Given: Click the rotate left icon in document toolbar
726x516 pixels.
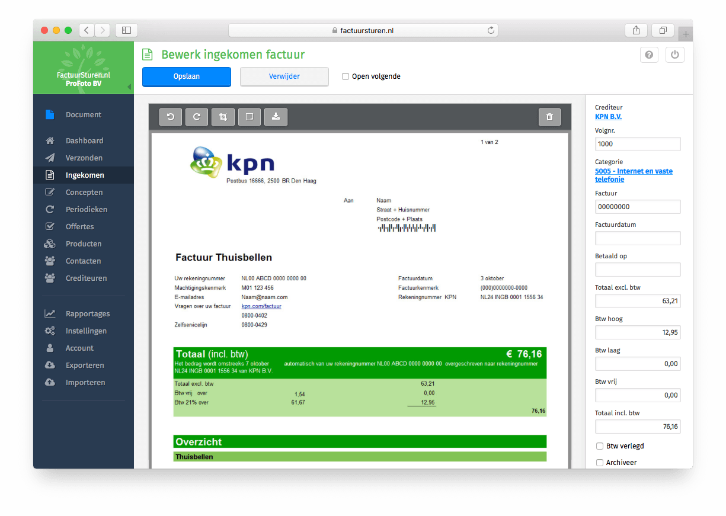Looking at the screenshot, I should 171,117.
